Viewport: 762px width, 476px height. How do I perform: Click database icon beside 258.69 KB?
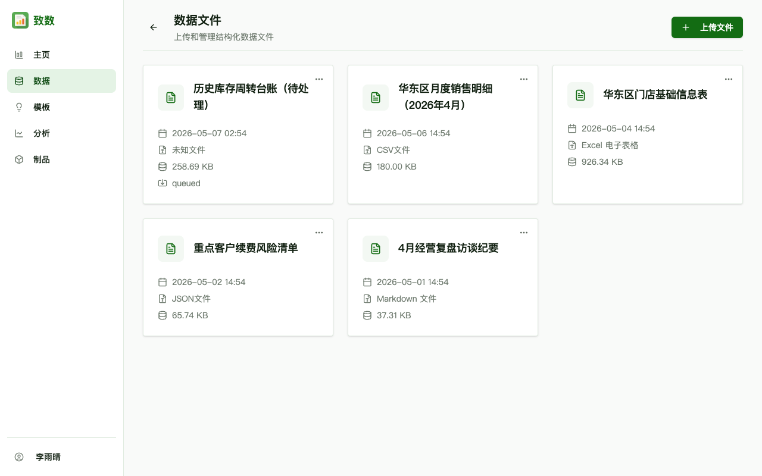[163, 167]
